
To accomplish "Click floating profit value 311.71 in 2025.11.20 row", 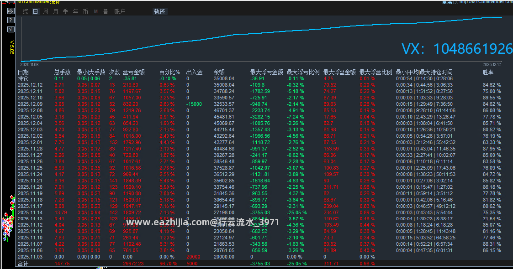I will [331, 187].
